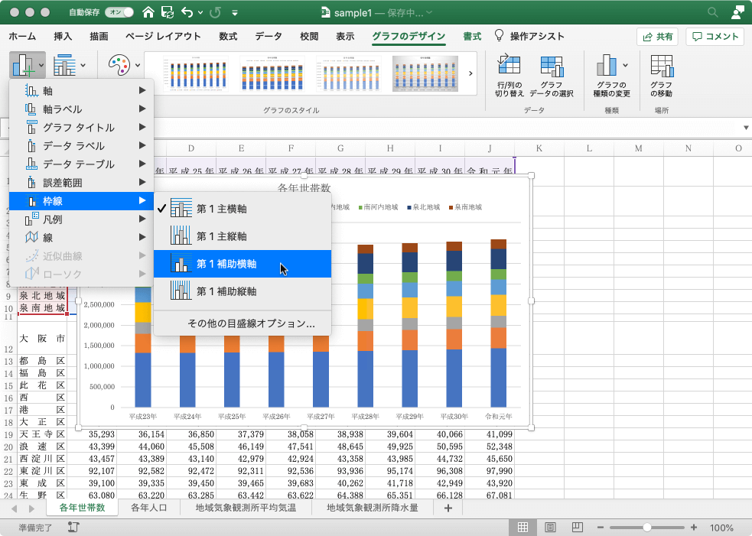Image resolution: width=752 pixels, height=536 pixels.
Task: Switch to 地域気象観測所平均気温 sheet tab
Action: tap(246, 508)
